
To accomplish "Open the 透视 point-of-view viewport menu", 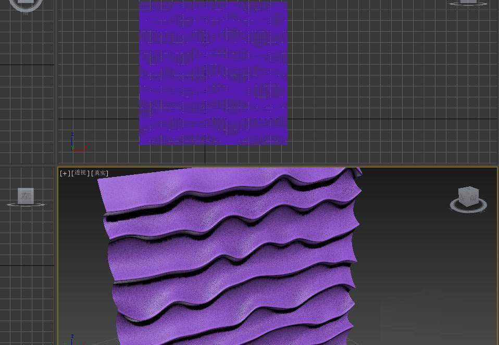I will pyautogui.click(x=81, y=173).
